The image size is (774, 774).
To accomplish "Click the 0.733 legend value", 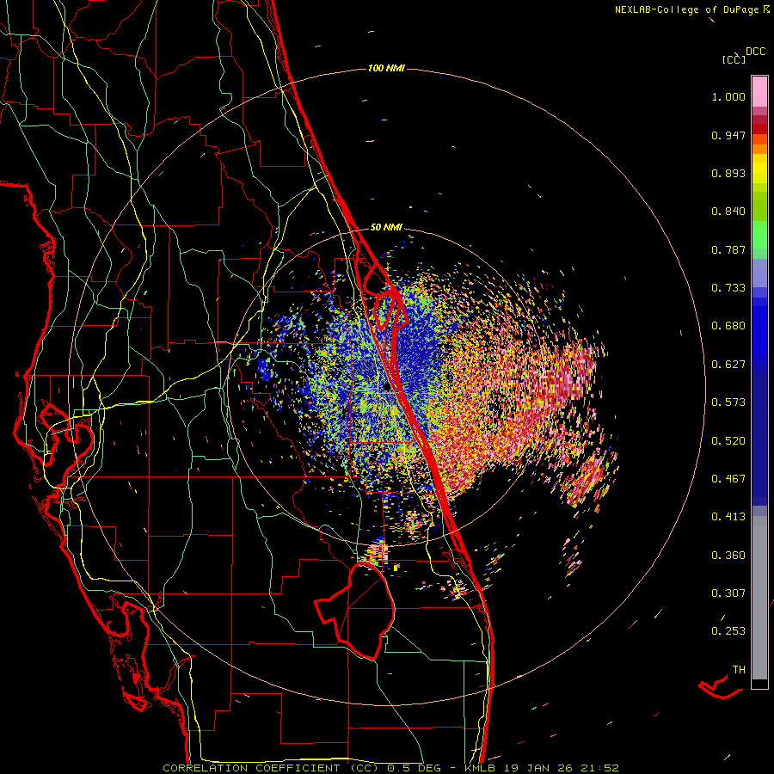I will click(x=728, y=288).
